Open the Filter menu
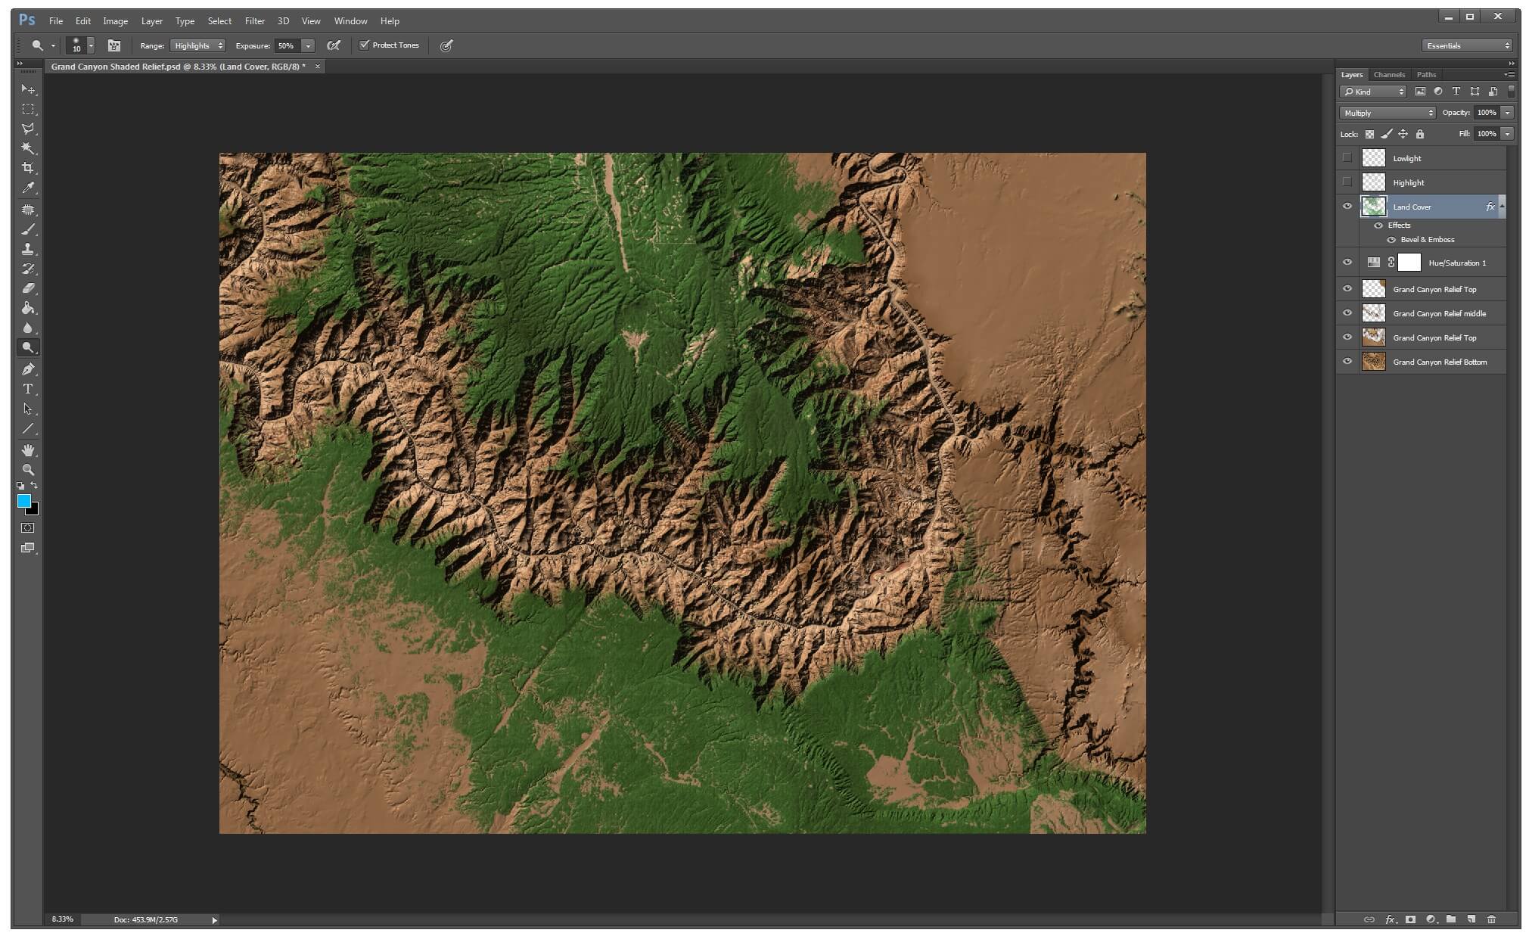This screenshot has height=936, width=1529. 254,21
